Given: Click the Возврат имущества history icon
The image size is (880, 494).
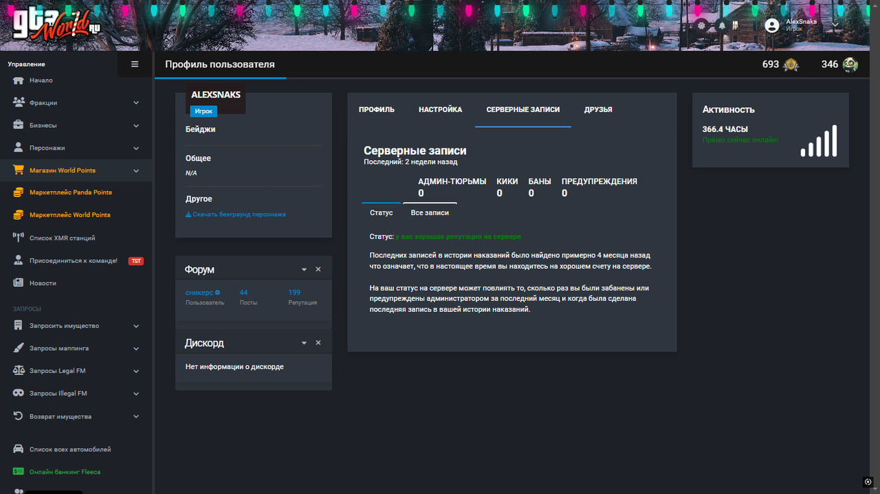Looking at the screenshot, I should point(19,416).
